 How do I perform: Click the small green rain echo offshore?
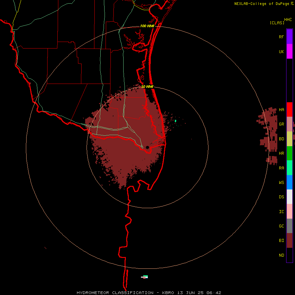(176, 121)
